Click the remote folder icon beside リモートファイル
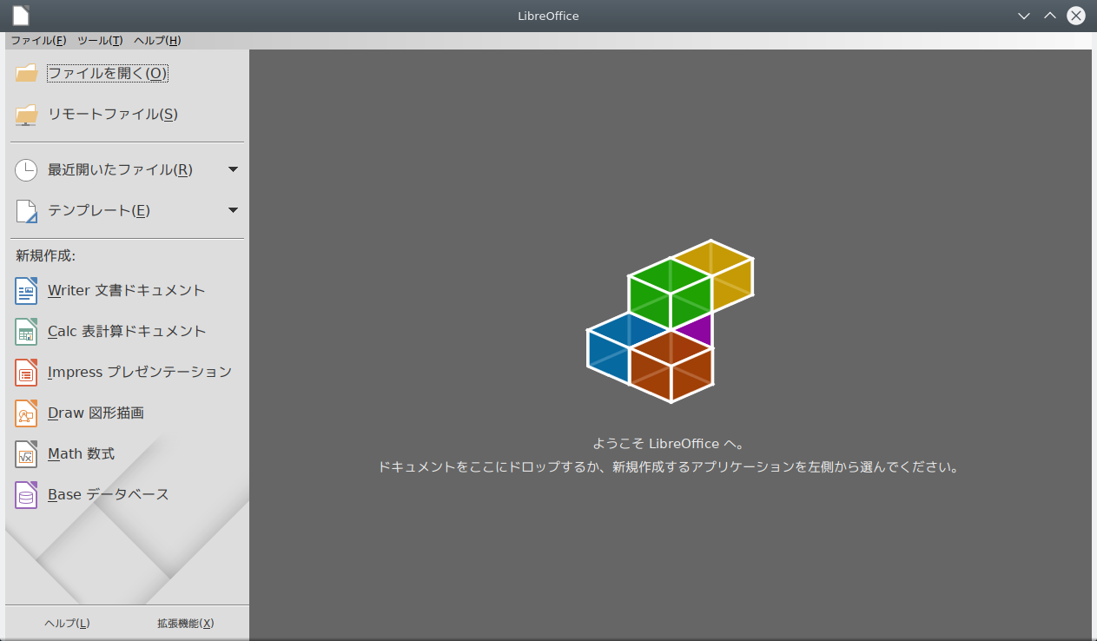The image size is (1097, 641). pos(26,115)
